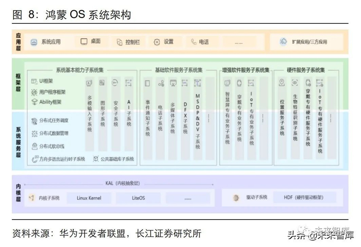Click the icon above 多模输入子系统 column
This screenshot has width=361, height=247.
(89, 83)
